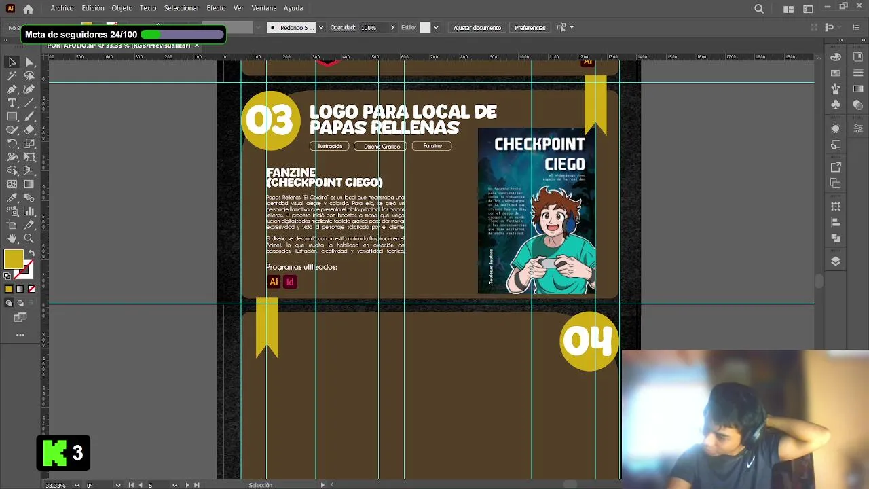Open the artboard number dropdown
The image size is (869, 489).
174,485
